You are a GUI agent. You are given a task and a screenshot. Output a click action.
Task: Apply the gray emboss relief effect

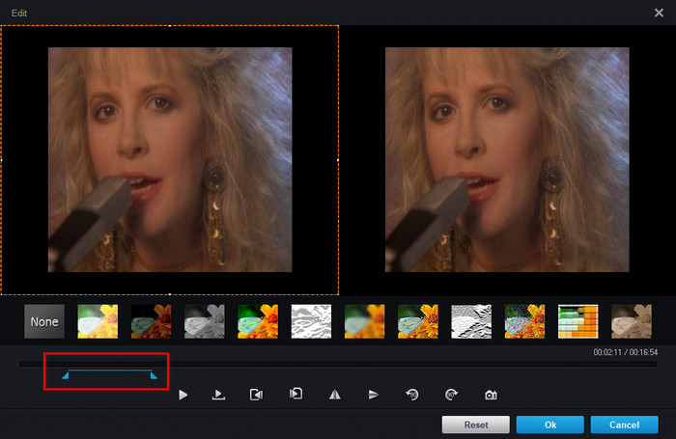point(471,321)
